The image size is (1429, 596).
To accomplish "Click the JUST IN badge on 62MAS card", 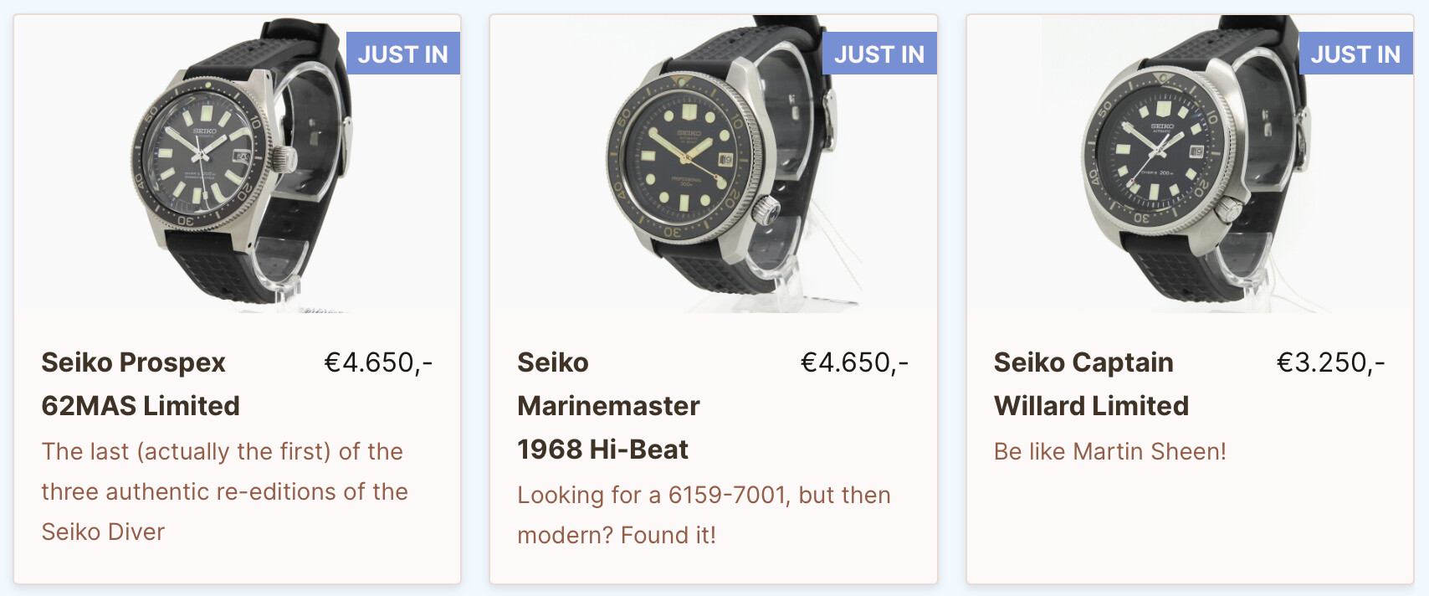I will click(x=403, y=54).
